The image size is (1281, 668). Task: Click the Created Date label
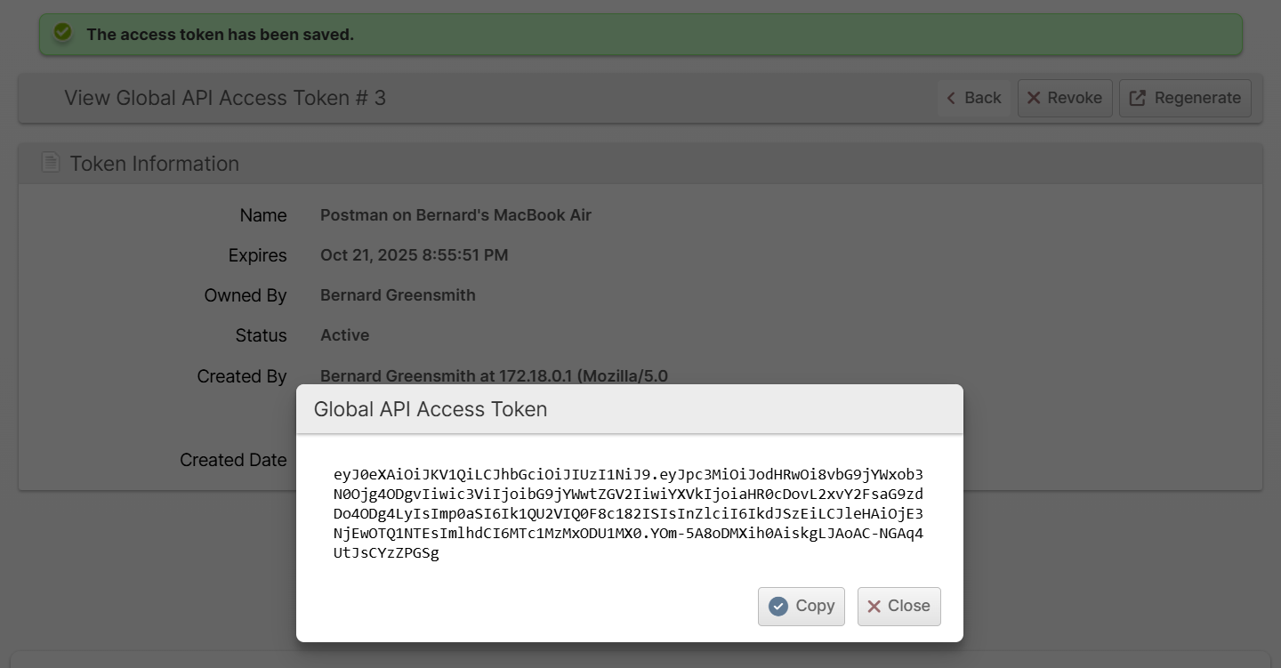[233, 460]
